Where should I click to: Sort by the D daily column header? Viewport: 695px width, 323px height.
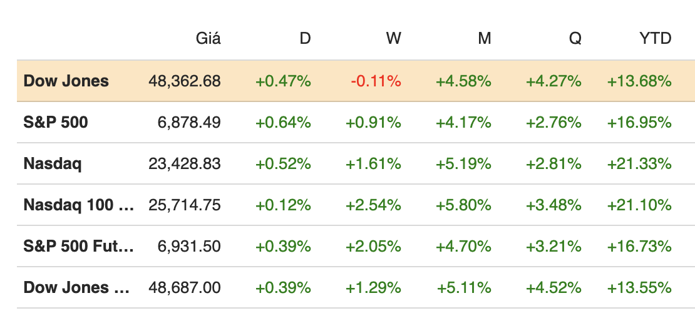pos(305,38)
